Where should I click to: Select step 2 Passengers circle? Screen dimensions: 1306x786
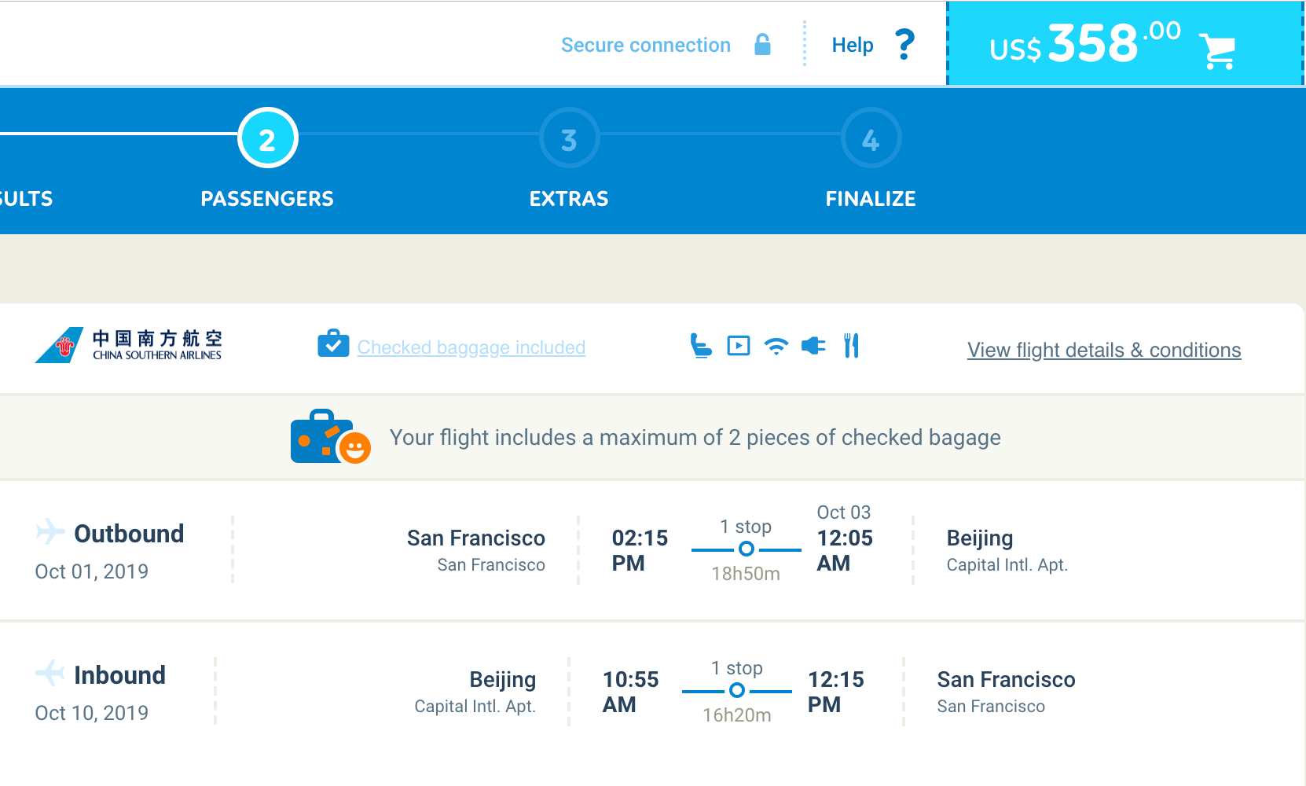point(267,138)
